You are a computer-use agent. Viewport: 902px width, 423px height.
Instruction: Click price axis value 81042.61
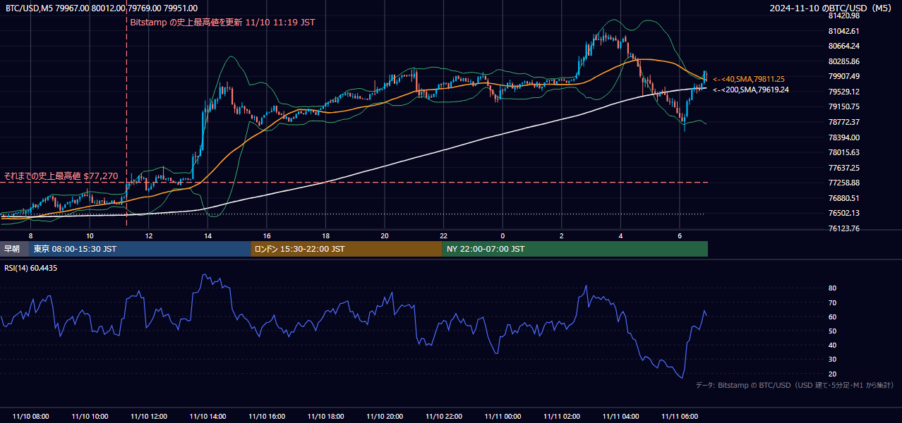pyautogui.click(x=844, y=31)
